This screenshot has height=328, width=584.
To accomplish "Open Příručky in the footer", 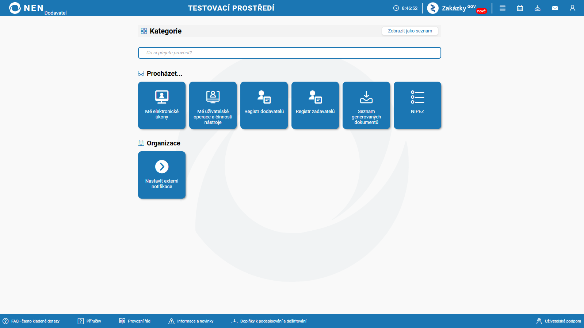I will point(89,321).
